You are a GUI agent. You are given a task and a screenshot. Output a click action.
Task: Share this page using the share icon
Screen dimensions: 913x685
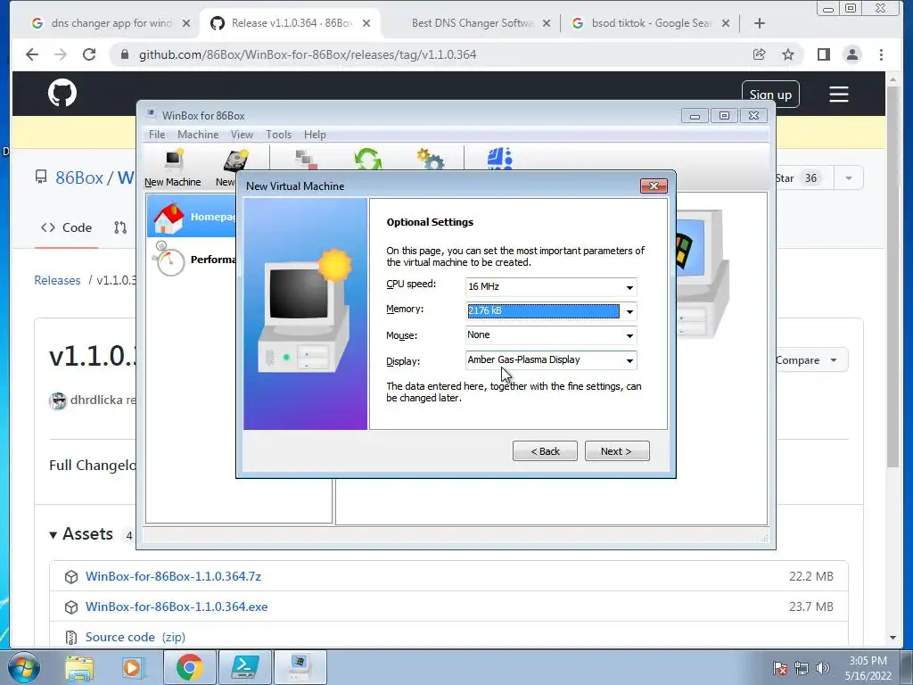point(759,54)
